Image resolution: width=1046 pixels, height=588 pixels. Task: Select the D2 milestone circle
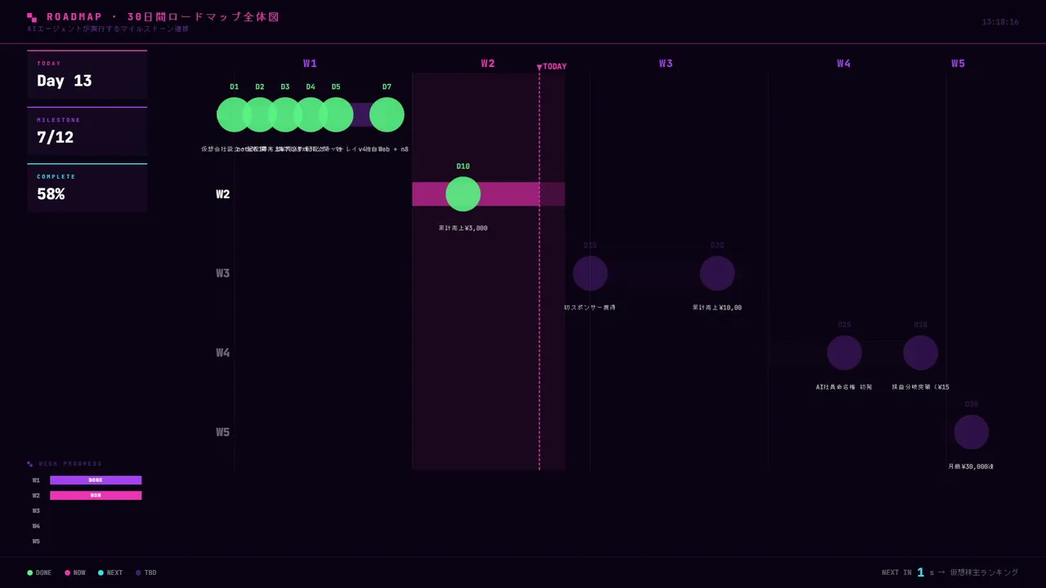coord(260,114)
